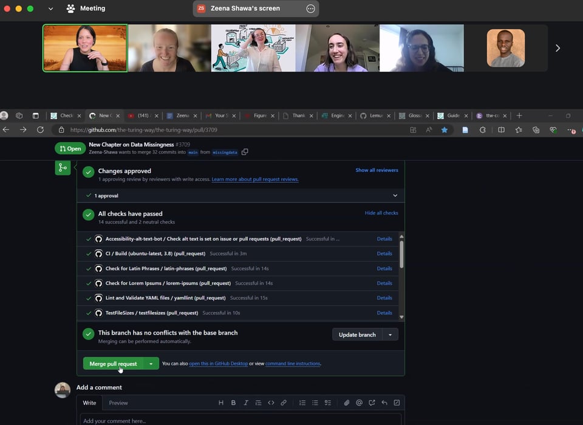The width and height of the screenshot is (583, 425).
Task: Select the Write tab
Action: coord(89,403)
